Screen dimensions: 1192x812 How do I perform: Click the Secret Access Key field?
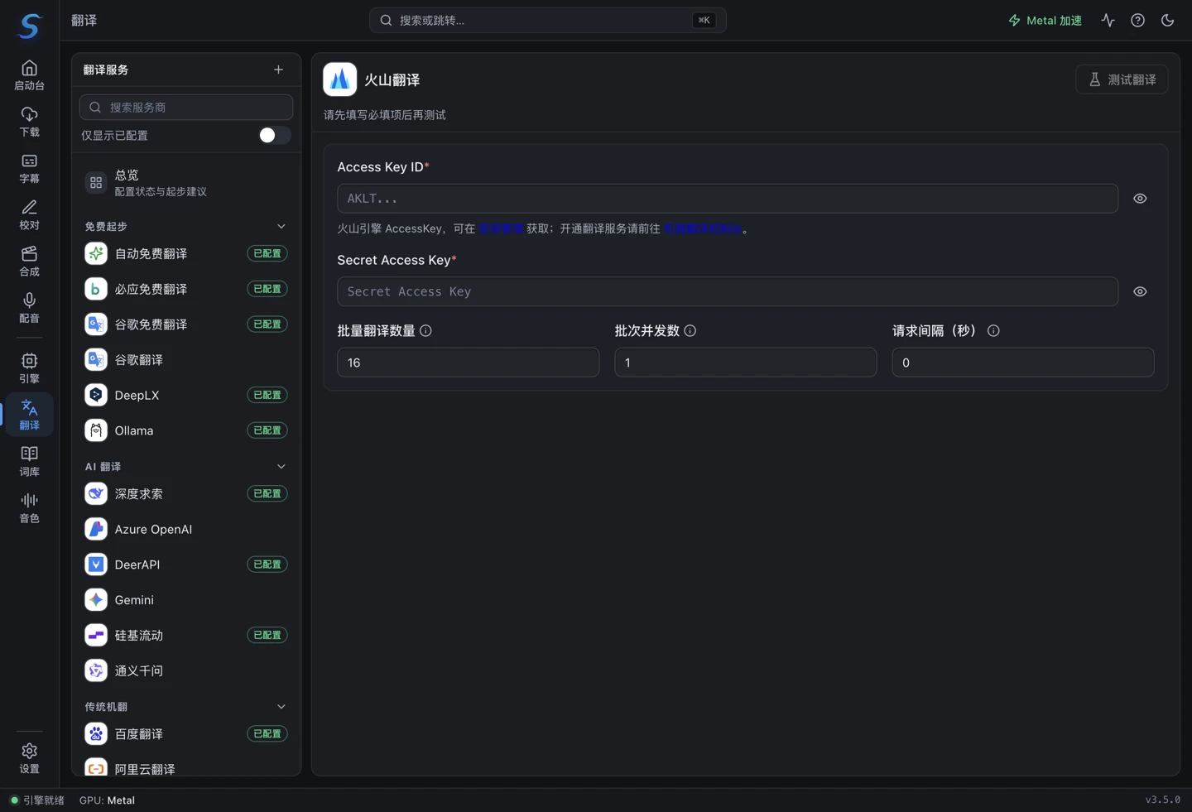[x=728, y=291]
